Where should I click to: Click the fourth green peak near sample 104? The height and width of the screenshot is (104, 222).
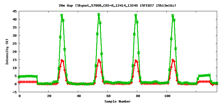pyautogui.click(x=173, y=15)
